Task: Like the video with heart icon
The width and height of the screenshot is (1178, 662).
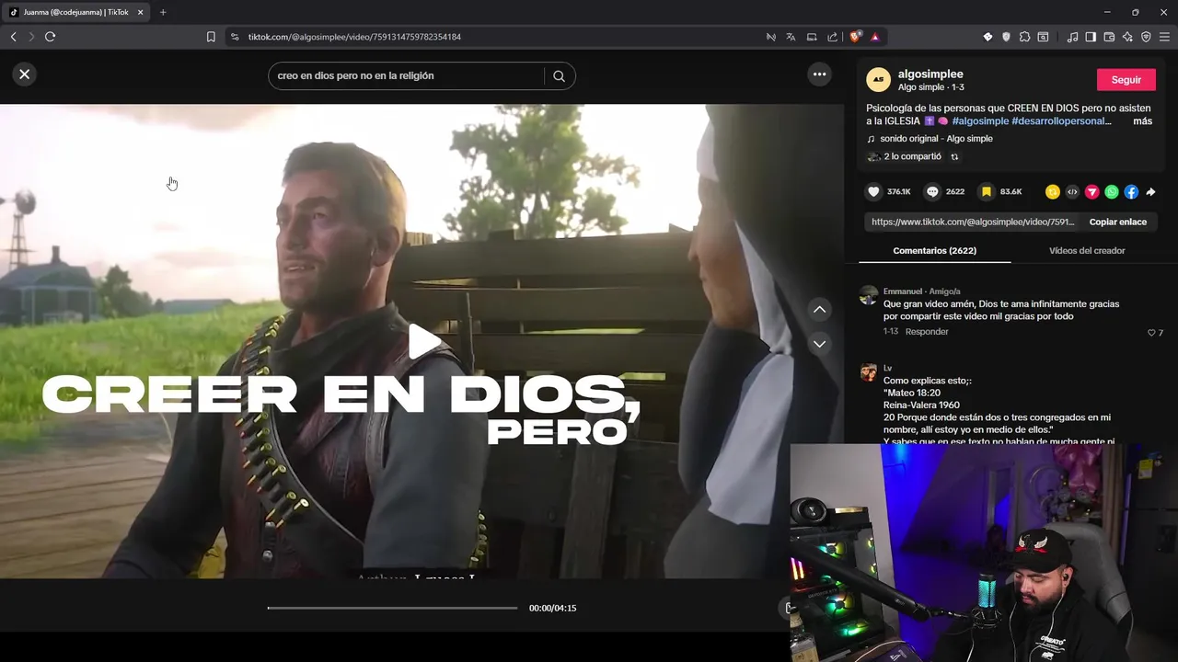Action: pyautogui.click(x=873, y=192)
